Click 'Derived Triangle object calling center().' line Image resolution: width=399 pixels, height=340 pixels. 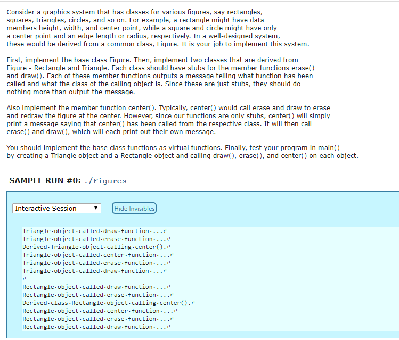[96, 247]
